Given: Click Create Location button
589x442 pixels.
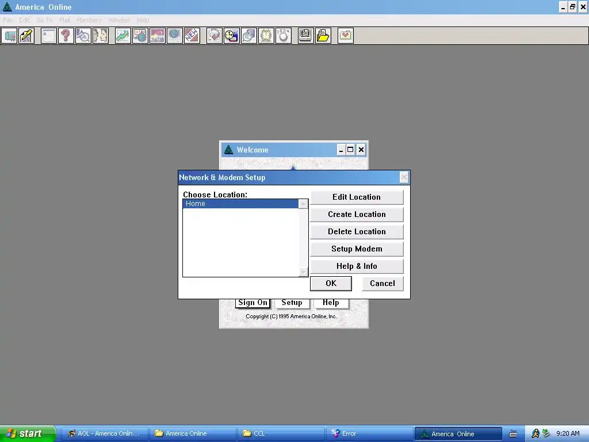Looking at the screenshot, I should point(357,214).
